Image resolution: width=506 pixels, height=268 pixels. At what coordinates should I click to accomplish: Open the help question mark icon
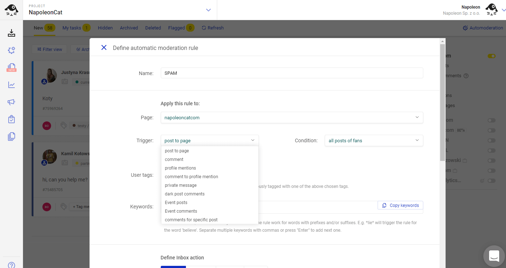pos(12,265)
